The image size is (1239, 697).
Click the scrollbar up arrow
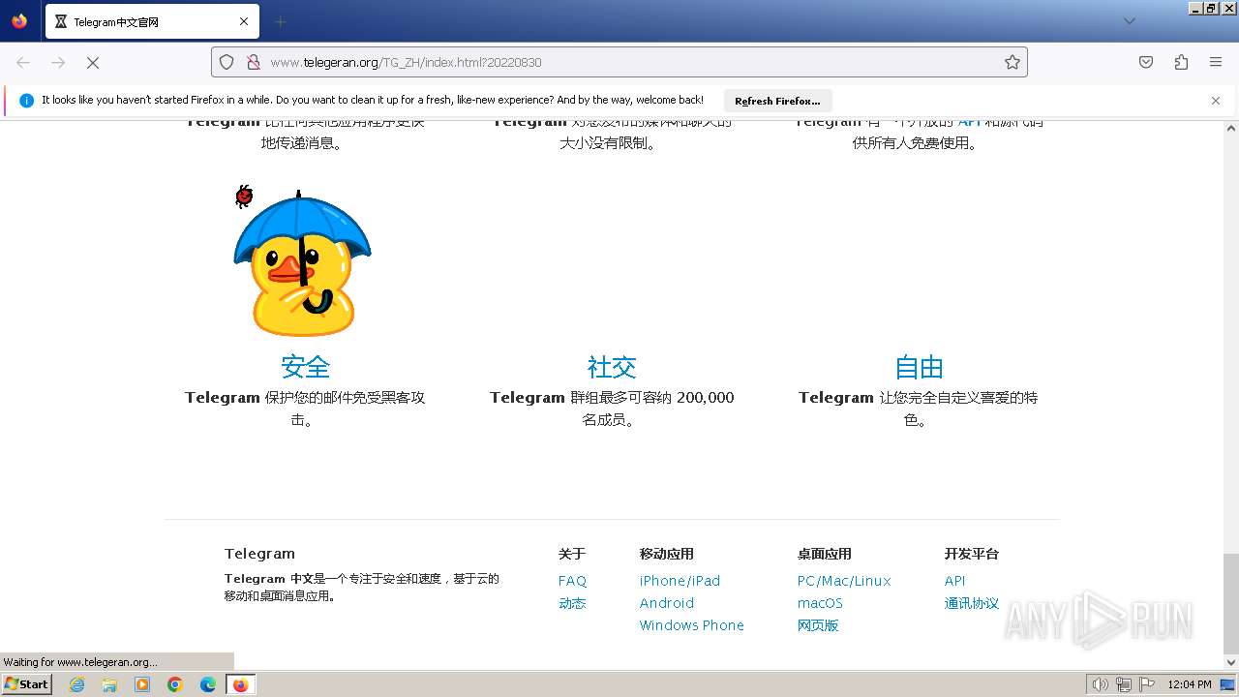[x=1230, y=128]
